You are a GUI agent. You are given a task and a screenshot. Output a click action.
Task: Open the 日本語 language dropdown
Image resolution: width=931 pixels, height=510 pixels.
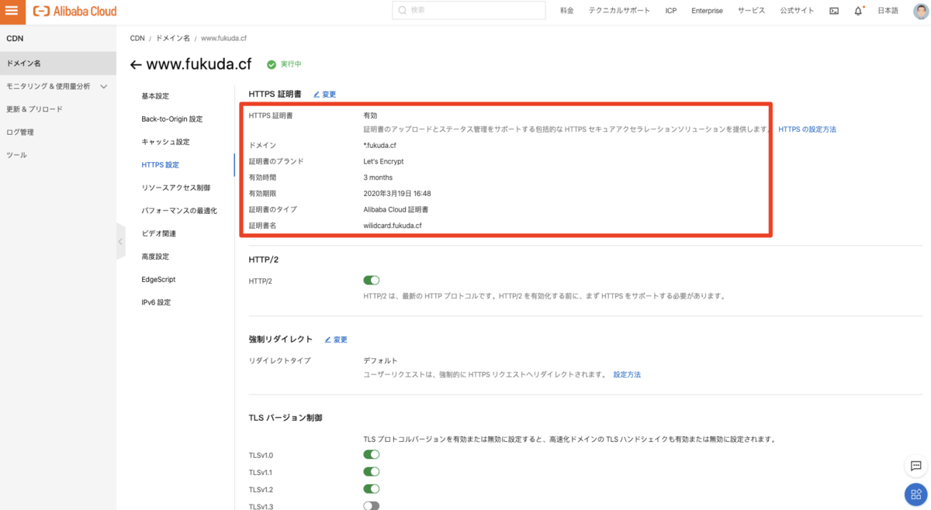pos(888,11)
